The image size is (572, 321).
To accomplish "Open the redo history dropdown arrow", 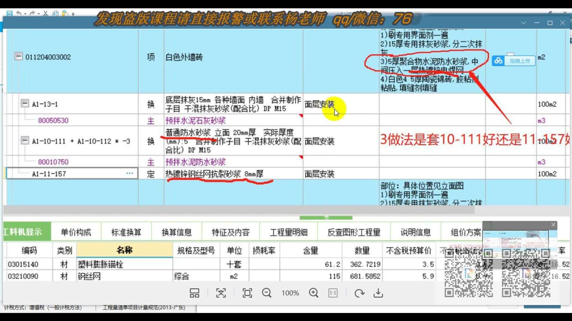I will pos(39,14).
